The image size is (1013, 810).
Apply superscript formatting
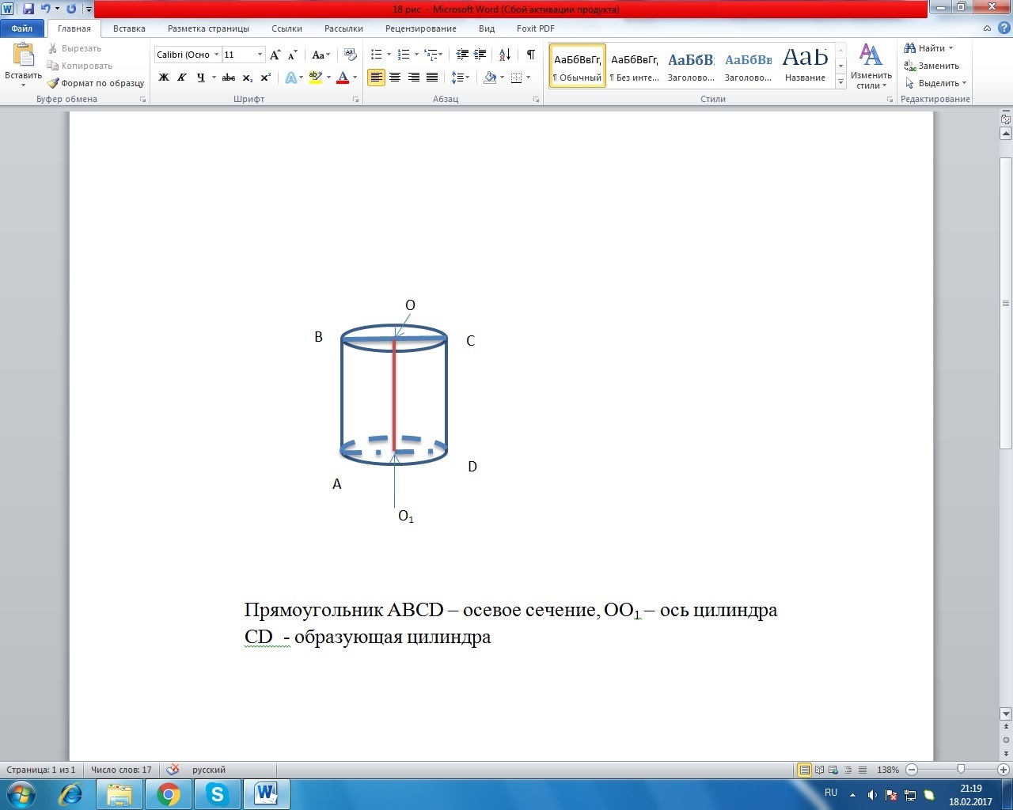pos(266,78)
